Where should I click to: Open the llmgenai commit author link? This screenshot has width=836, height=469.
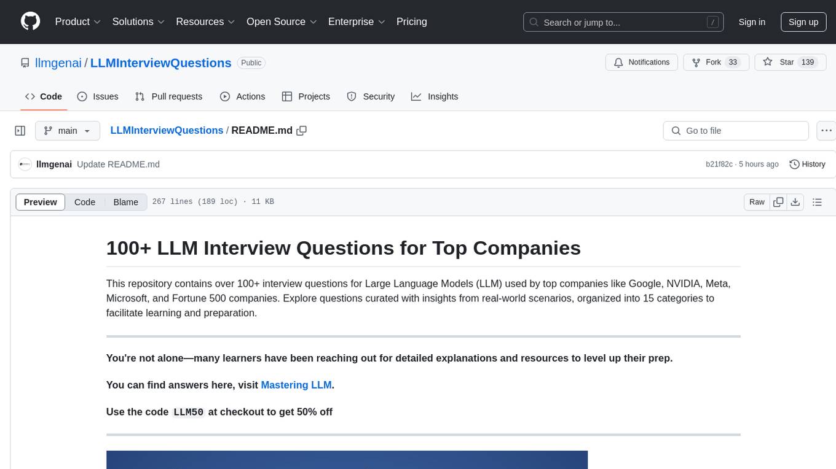(54, 165)
